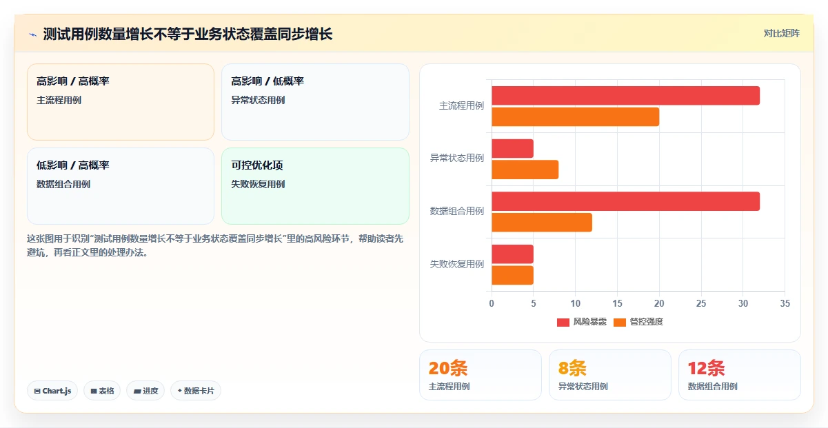This screenshot has height=428, width=828.
Task: Click the x-axis value 35
Action: click(785, 304)
